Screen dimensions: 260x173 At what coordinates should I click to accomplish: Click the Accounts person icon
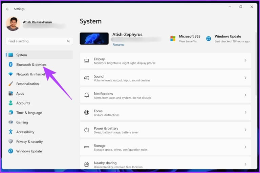(10, 103)
